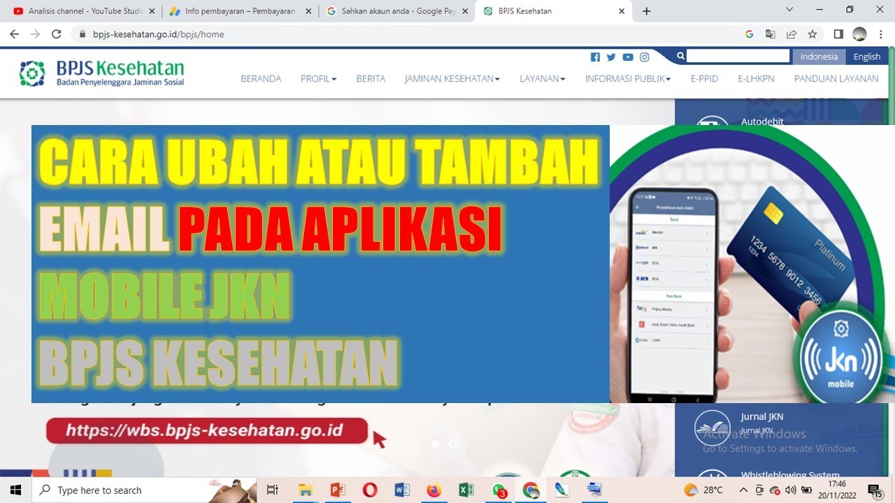Click the website search input field
Image resolution: width=895 pixels, height=503 pixels.
coord(738,57)
